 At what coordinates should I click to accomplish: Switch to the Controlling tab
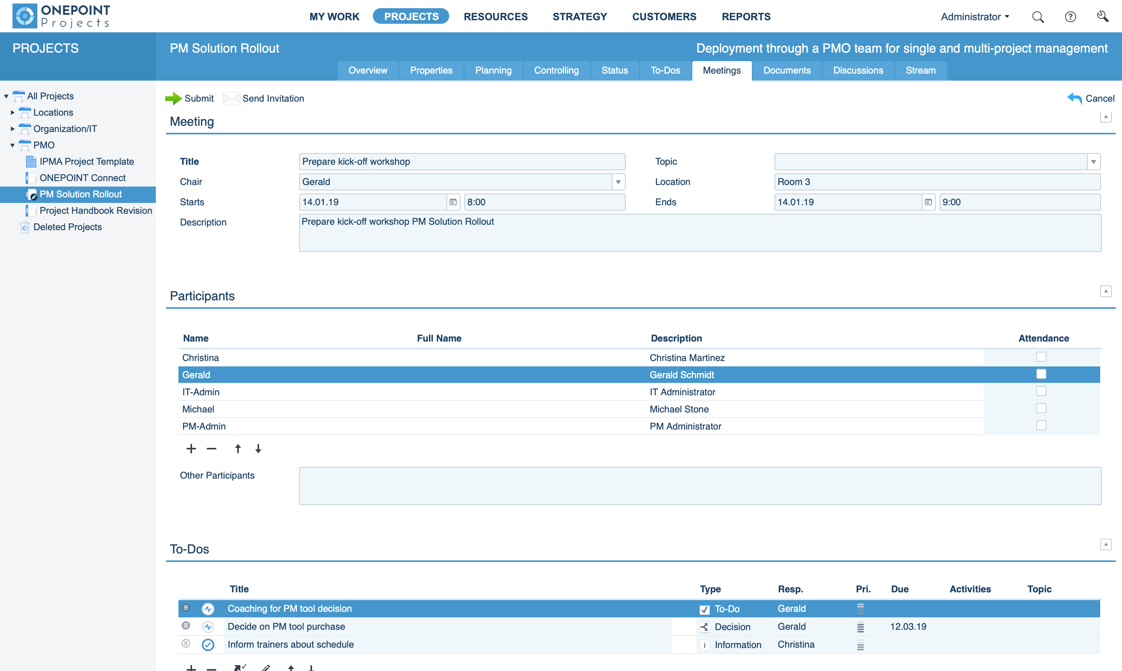(556, 70)
